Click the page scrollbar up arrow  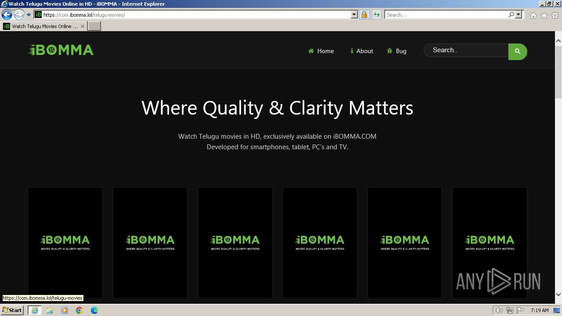tap(558, 41)
